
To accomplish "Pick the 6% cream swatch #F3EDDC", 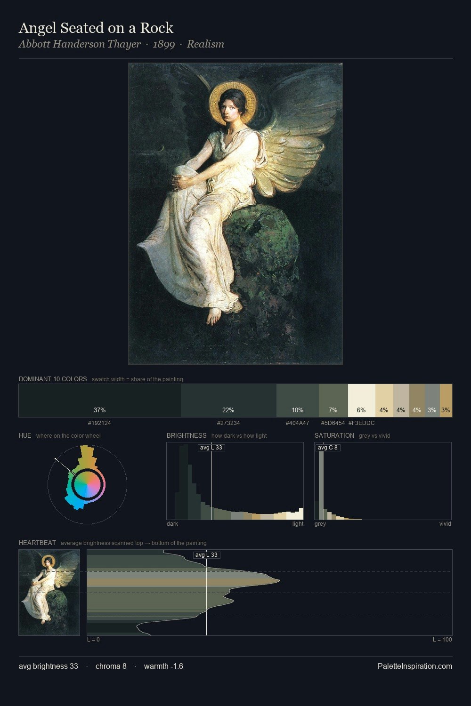I will point(362,401).
